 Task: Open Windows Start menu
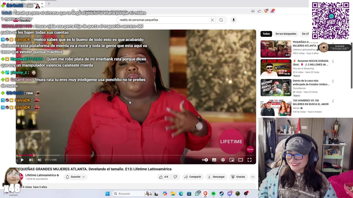point(107,194)
